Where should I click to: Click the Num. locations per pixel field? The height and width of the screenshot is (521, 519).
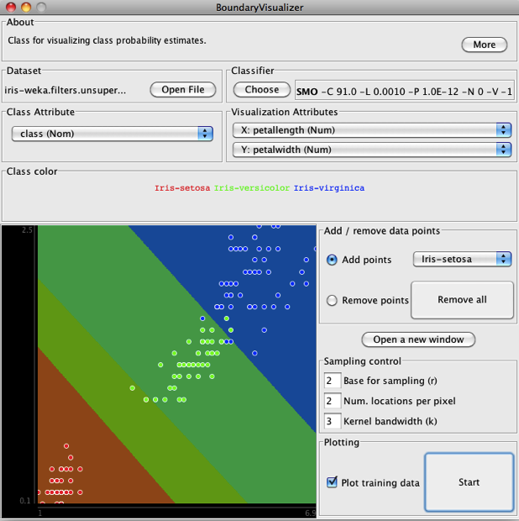[x=331, y=401]
